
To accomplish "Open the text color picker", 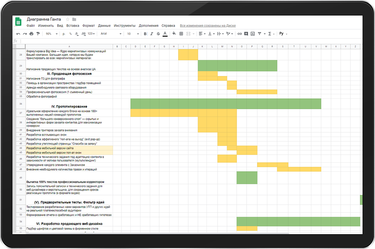I will point(165,34).
